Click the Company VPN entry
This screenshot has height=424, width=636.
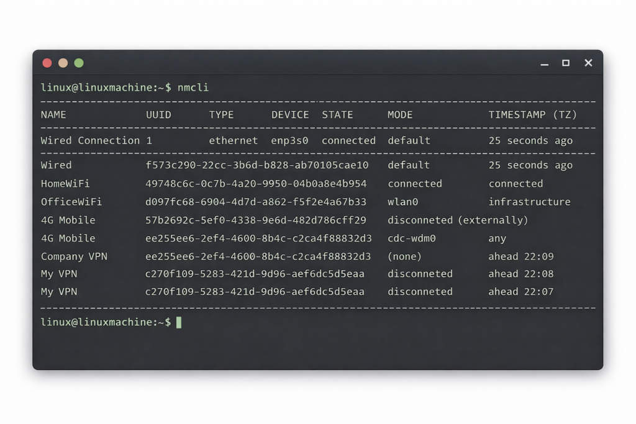pyautogui.click(x=74, y=256)
